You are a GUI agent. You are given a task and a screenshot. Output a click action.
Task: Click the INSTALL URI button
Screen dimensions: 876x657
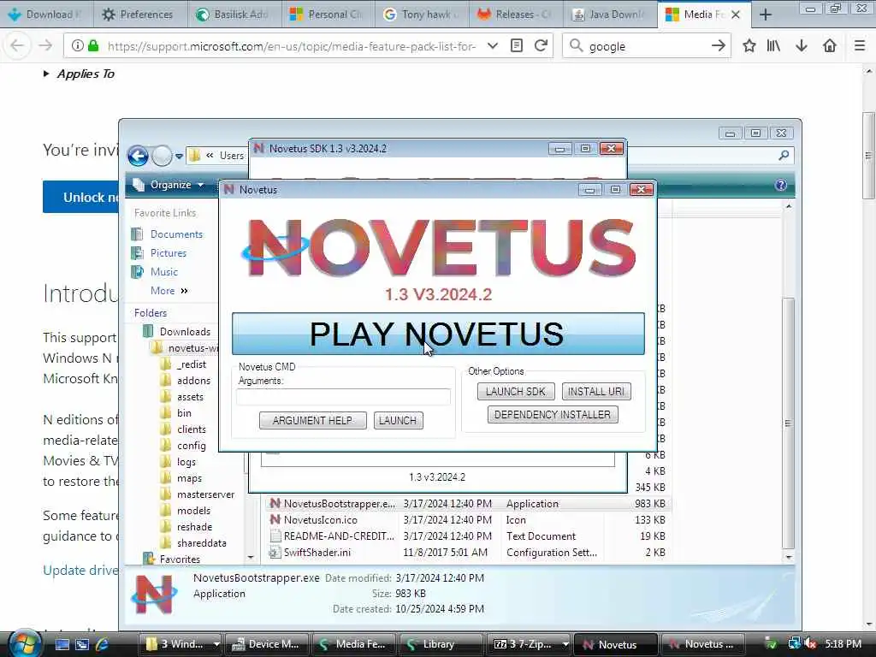click(x=596, y=391)
